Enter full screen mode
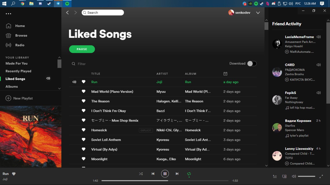The height and width of the screenshot is (185, 330). tap(321, 176)
